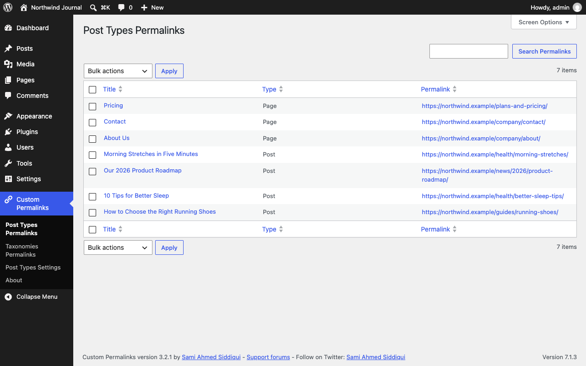Check Morning Stretches in Five Minutes row
The width and height of the screenshot is (586, 366).
coord(92,155)
